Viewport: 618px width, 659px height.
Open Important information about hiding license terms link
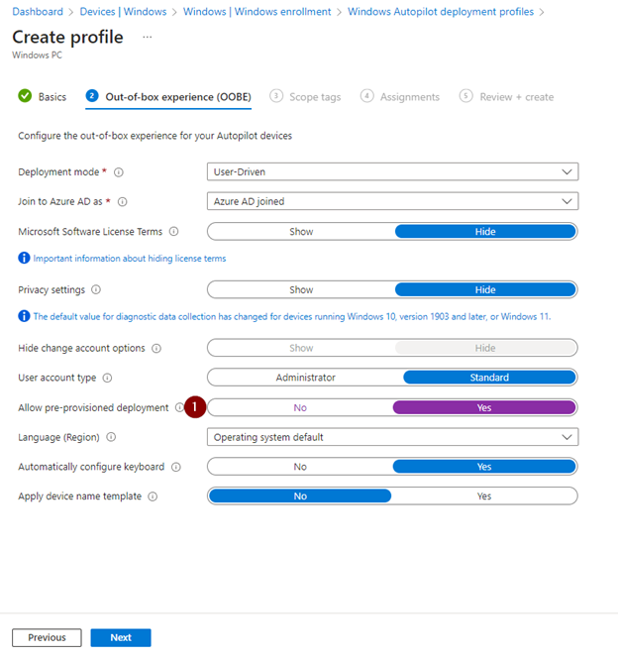129,259
